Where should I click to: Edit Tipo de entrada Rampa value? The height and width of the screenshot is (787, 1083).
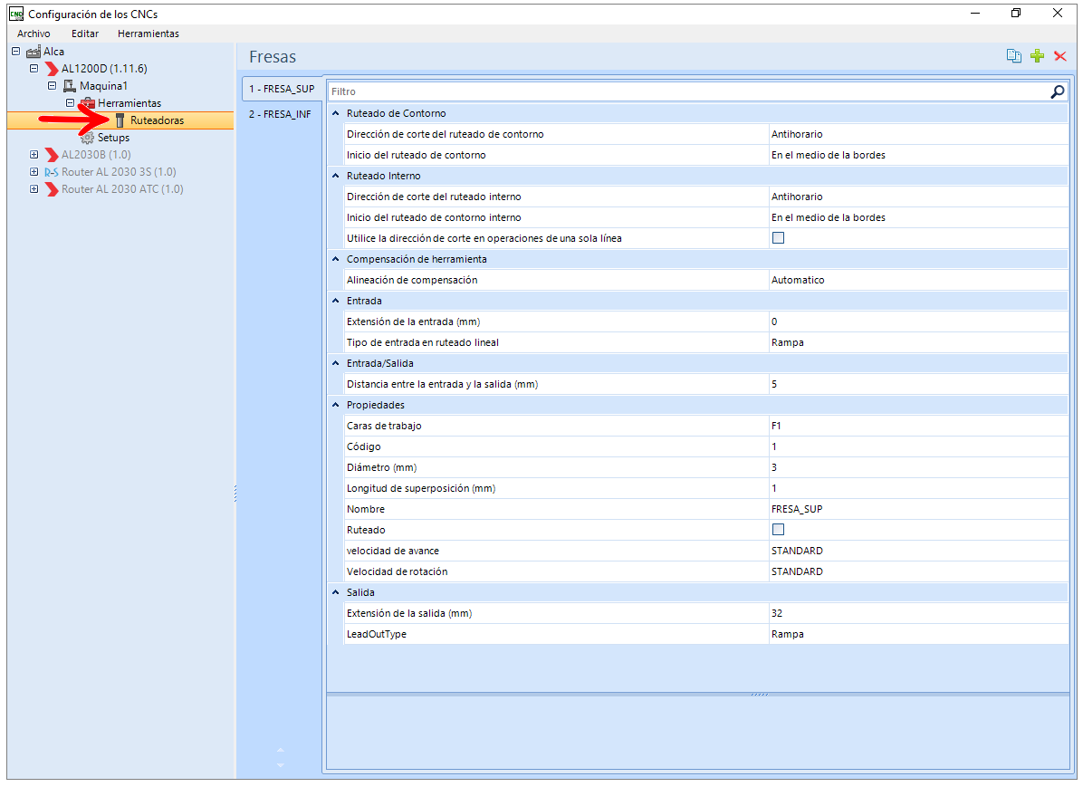tap(918, 342)
